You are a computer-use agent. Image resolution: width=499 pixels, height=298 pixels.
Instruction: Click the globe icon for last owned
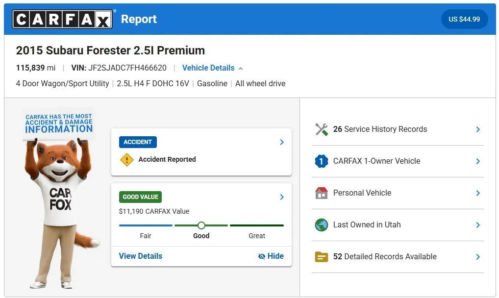322,225
